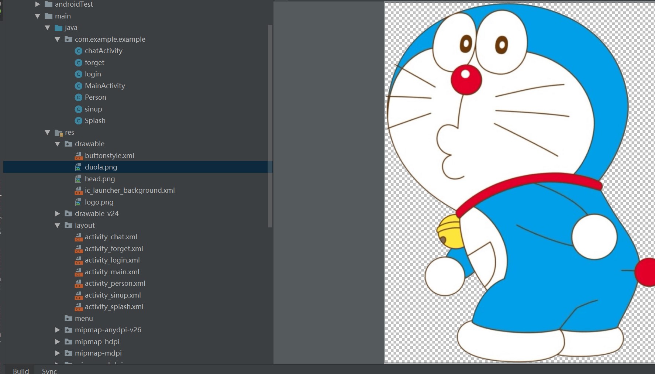
Task: Click the menu folder icon
Action: point(68,318)
